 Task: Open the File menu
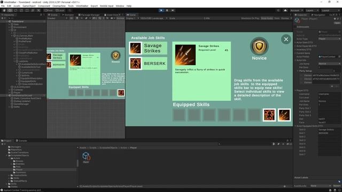click(3, 6)
